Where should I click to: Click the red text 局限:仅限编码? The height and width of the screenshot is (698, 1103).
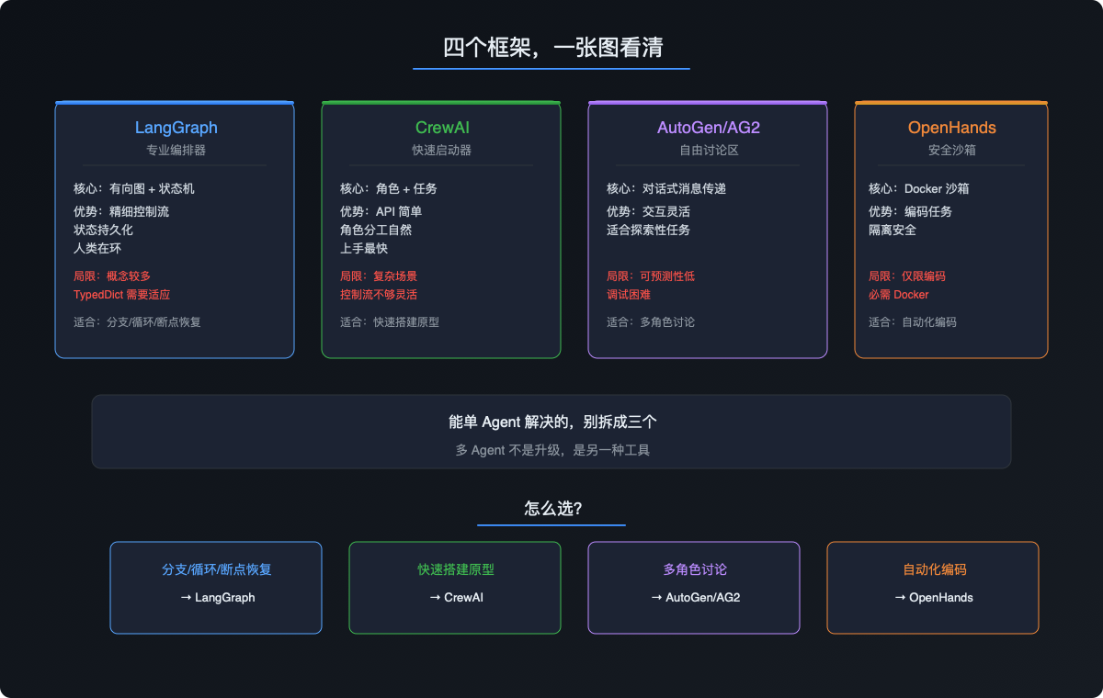click(907, 276)
